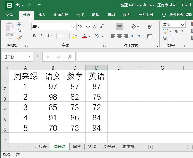Increase the indent level
This screenshot has height=158, width=193.
coord(140,36)
